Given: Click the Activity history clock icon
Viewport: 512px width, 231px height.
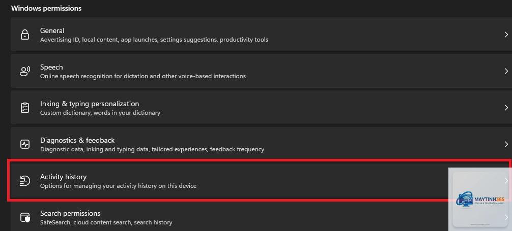Looking at the screenshot, I should tap(25, 181).
